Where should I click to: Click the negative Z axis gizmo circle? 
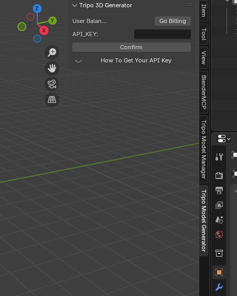pos(37,39)
